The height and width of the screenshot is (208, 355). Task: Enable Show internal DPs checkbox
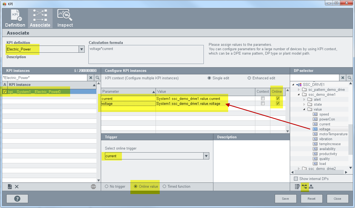296,179
